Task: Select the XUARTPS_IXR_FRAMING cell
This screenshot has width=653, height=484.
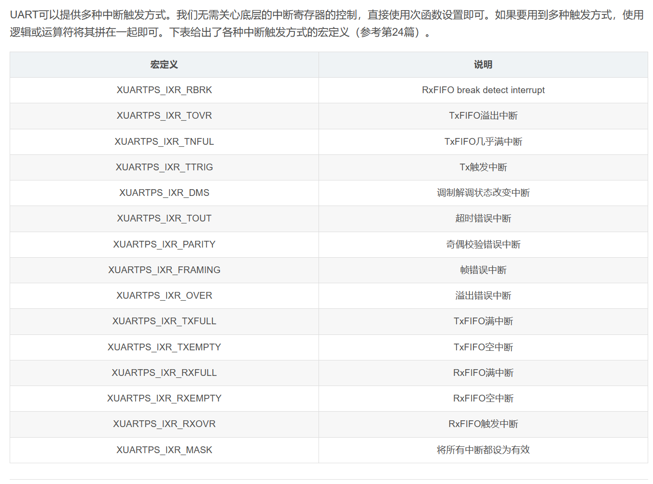Action: [164, 270]
